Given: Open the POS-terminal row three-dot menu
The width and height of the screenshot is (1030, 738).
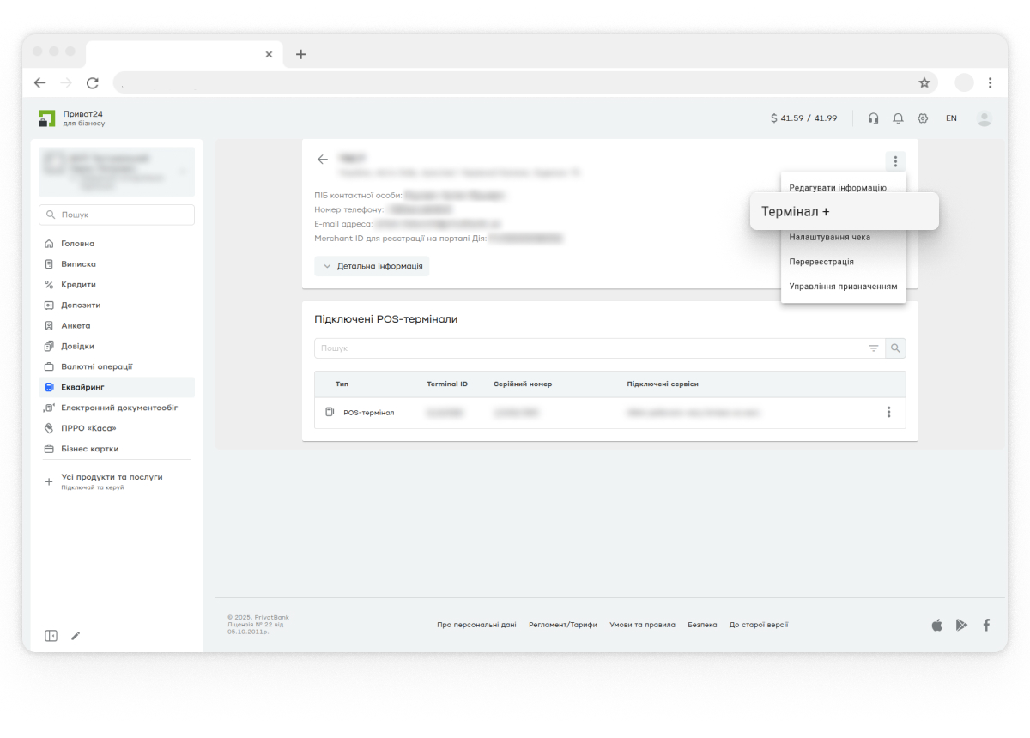Looking at the screenshot, I should [x=888, y=413].
